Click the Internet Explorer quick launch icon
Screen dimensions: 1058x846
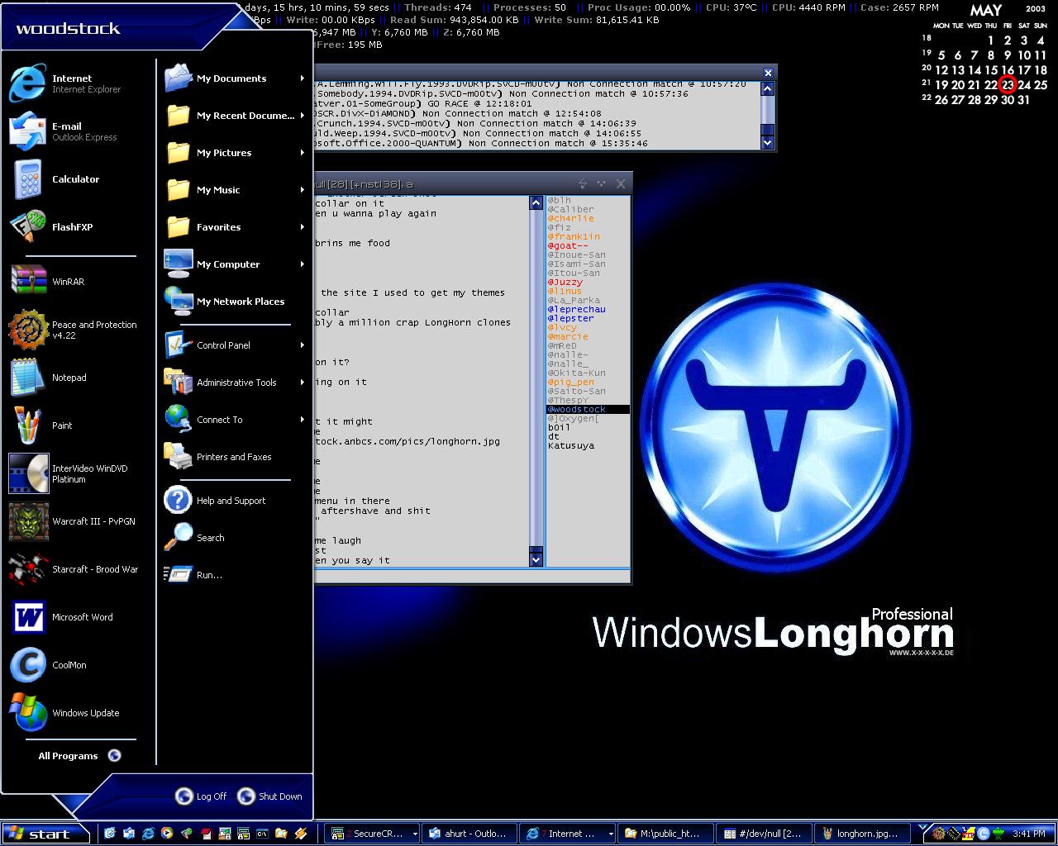pos(148,834)
